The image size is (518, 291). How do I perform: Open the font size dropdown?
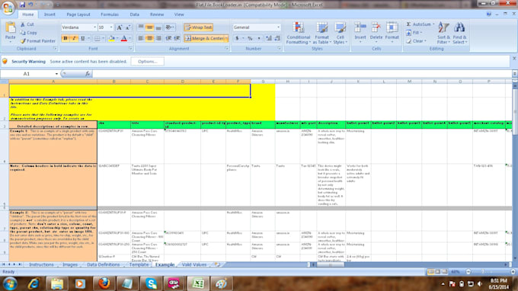click(111, 27)
